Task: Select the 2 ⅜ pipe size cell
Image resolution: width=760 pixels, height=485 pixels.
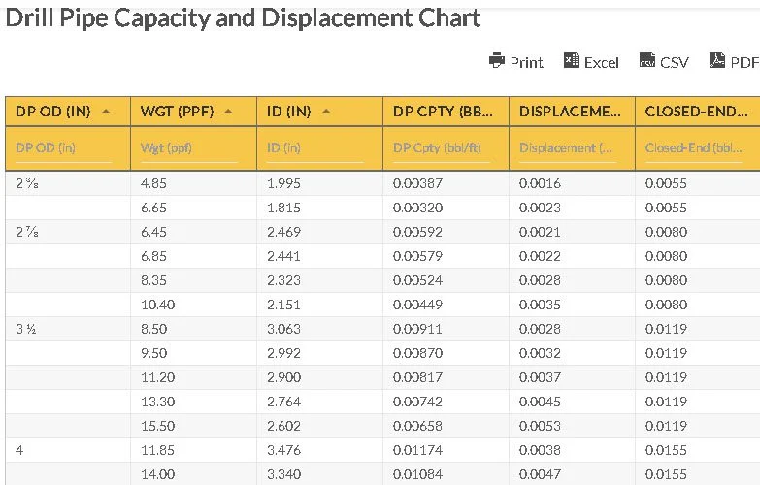Action: coord(68,183)
